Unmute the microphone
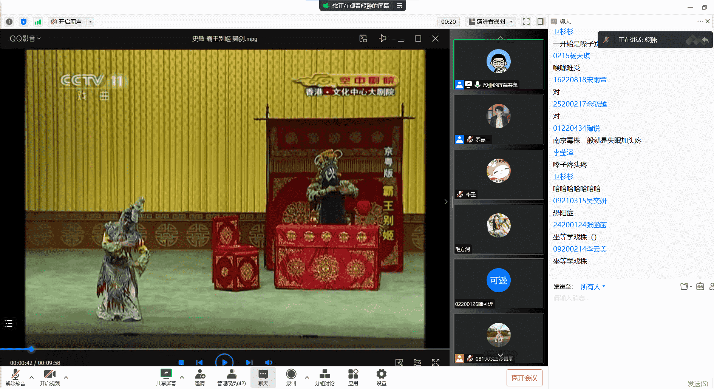Viewport: 714px width, 389px height. tap(15, 377)
